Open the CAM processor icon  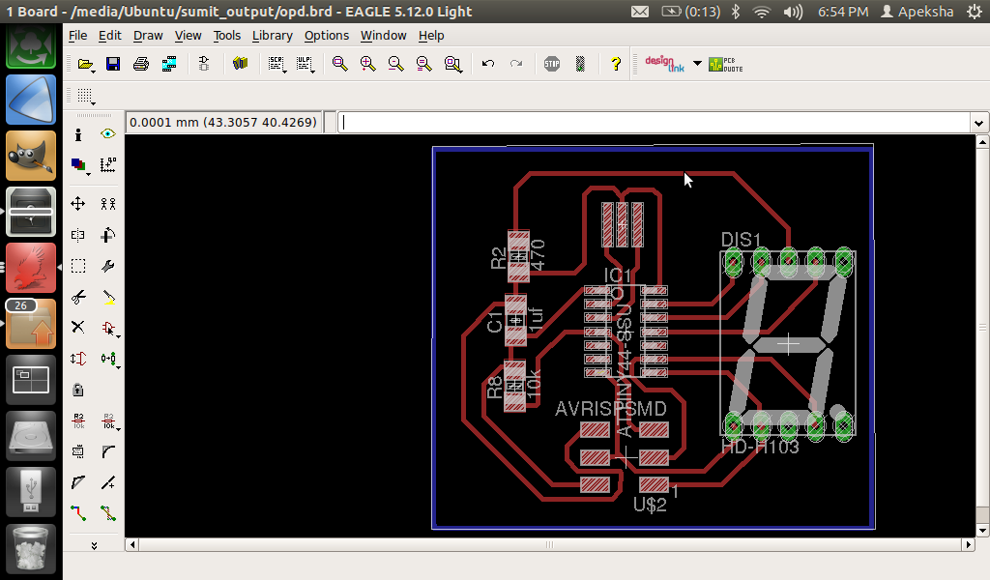click(x=169, y=64)
